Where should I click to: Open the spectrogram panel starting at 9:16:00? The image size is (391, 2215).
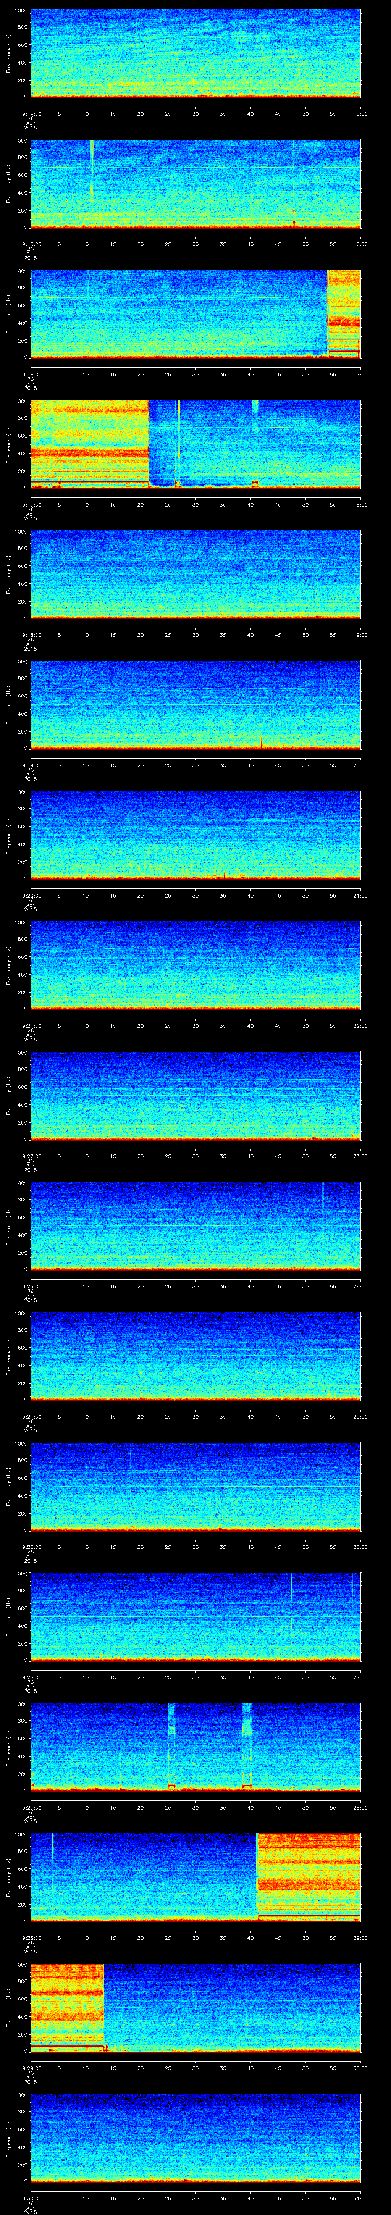pyautogui.click(x=196, y=314)
